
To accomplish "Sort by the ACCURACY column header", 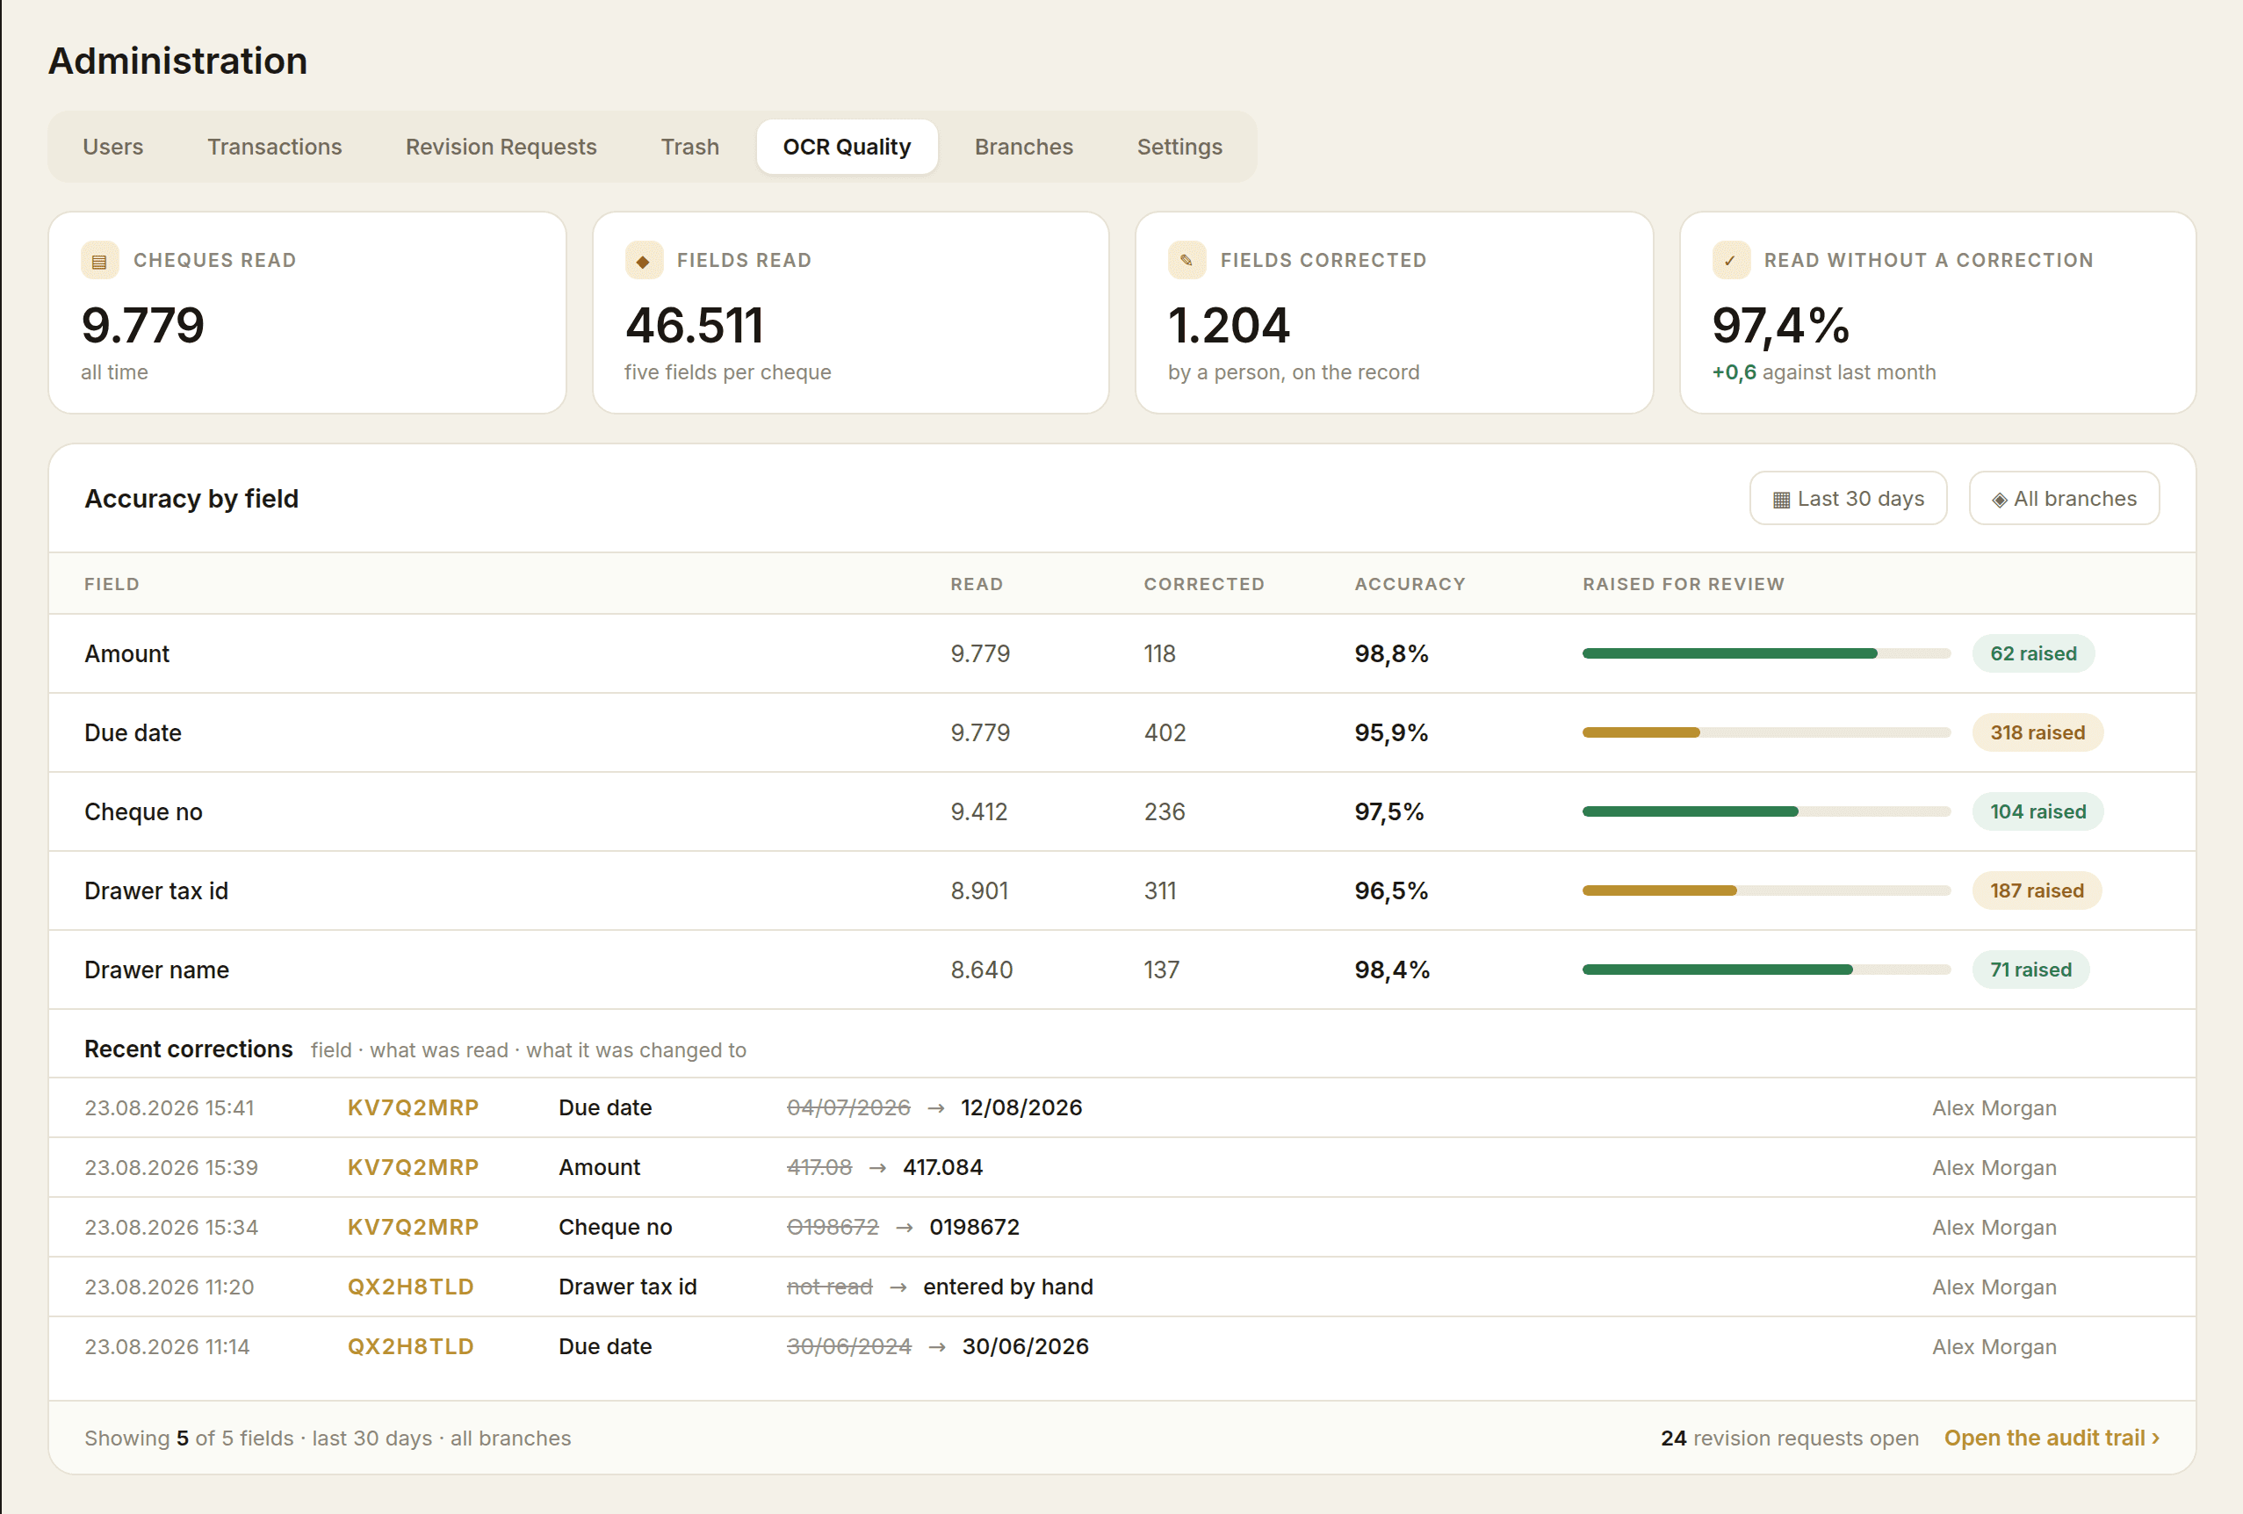I will tap(1409, 585).
